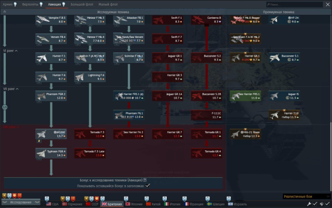The height and width of the screenshot is (208, 332).
Task: Switch to the Большой флот tab
Action: pyautogui.click(x=82, y=4)
